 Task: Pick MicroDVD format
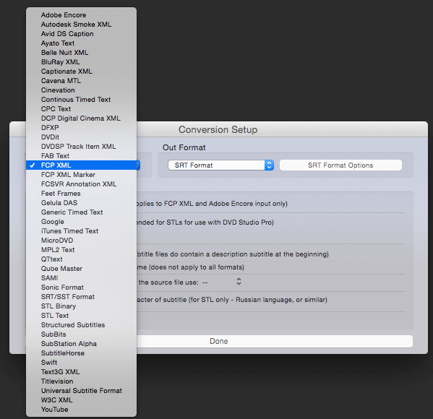[81, 240]
